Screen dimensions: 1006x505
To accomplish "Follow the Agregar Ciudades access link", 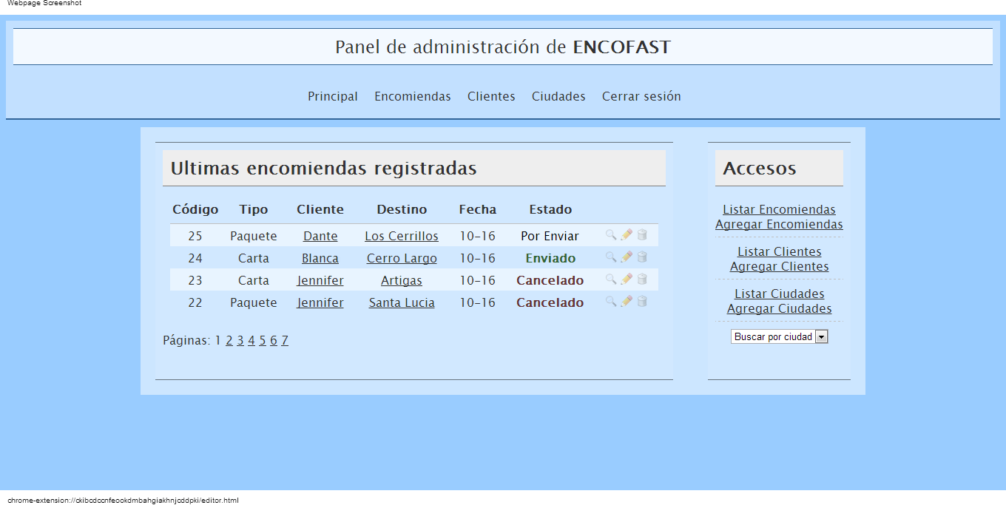I will click(779, 308).
